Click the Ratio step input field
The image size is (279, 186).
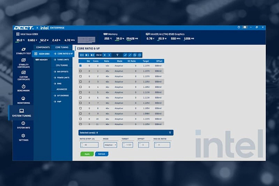click(89, 145)
